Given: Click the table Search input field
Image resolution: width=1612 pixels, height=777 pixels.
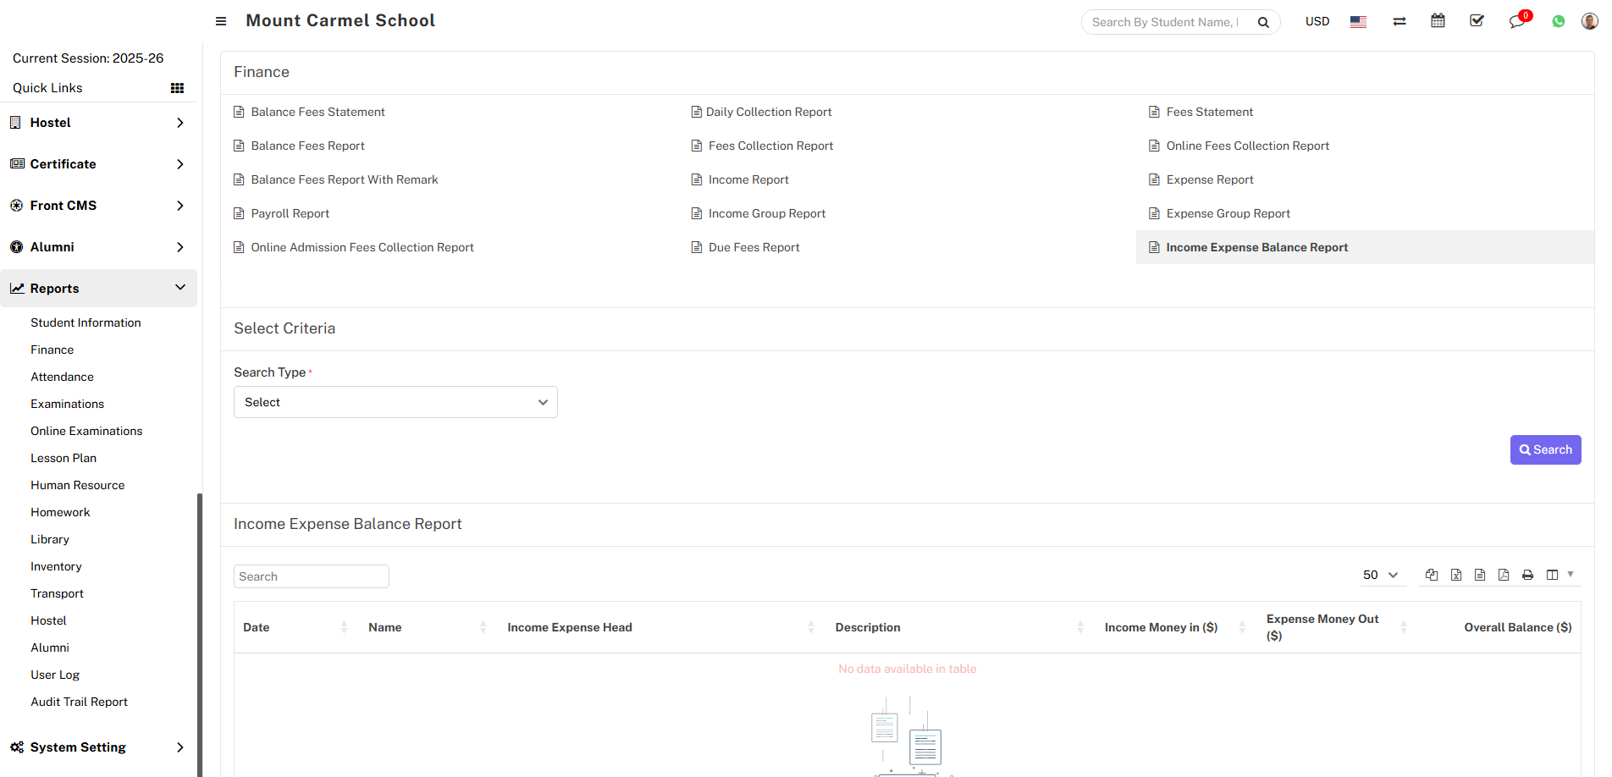Looking at the screenshot, I should (x=311, y=576).
